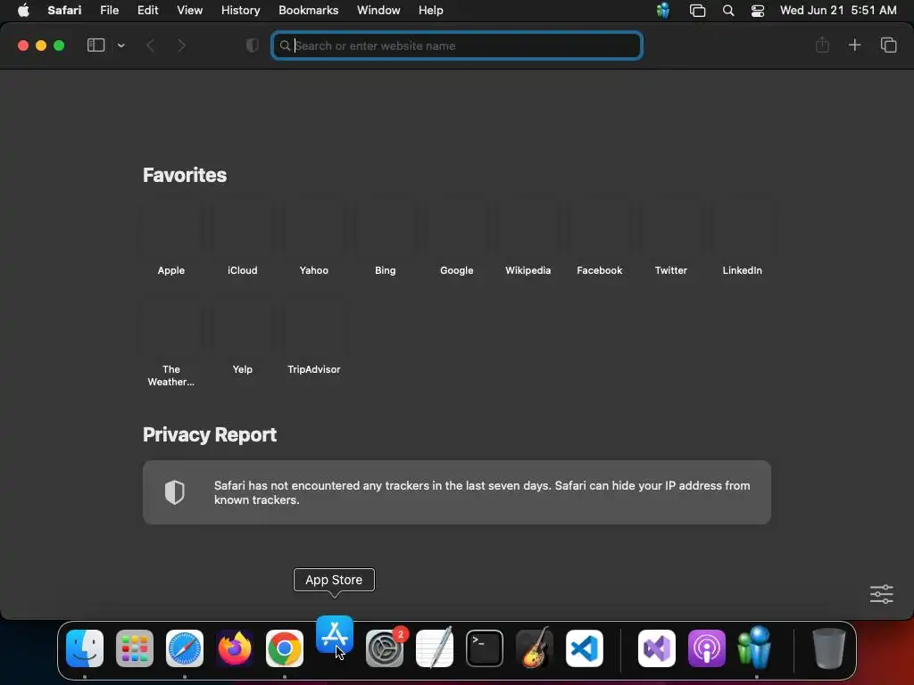The height and width of the screenshot is (685, 914).
Task: Launch Visual Studio from the Dock
Action: click(x=657, y=648)
